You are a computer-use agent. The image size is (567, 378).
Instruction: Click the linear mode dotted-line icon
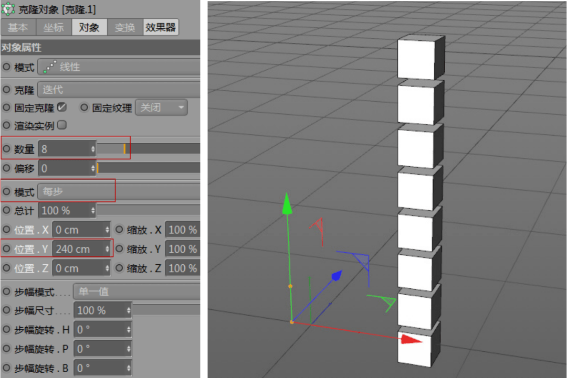49,67
